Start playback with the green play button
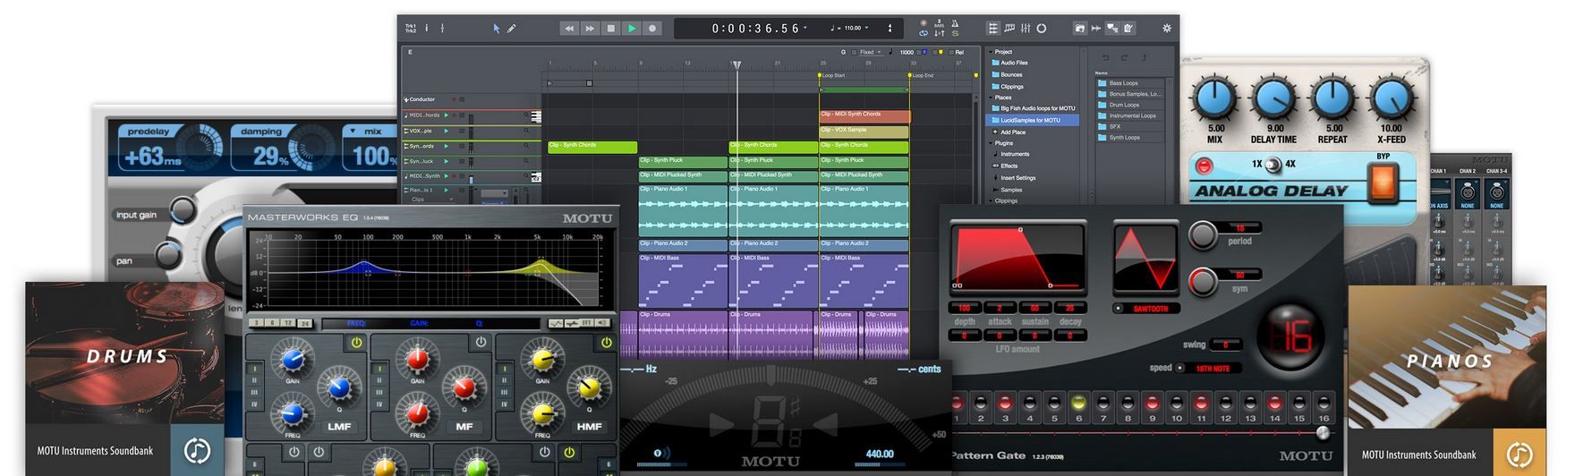Viewport: 1575px width, 476px height. [632, 29]
